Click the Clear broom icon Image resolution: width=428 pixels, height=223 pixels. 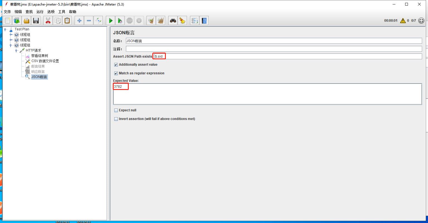(x=151, y=21)
